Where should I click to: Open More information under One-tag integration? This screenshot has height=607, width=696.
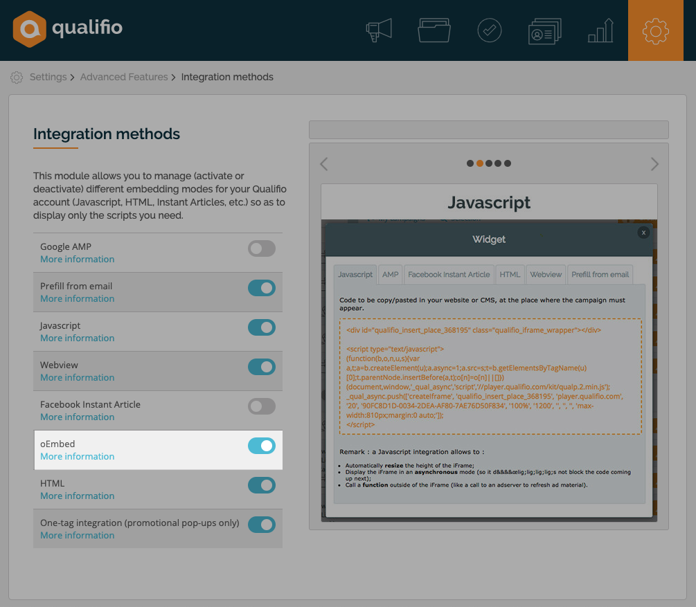(x=78, y=536)
